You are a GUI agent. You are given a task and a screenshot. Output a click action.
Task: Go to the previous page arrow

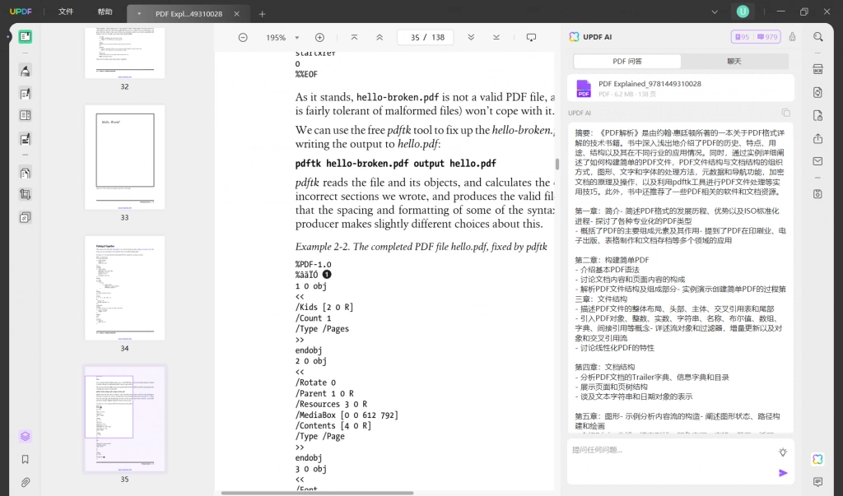[380, 37]
